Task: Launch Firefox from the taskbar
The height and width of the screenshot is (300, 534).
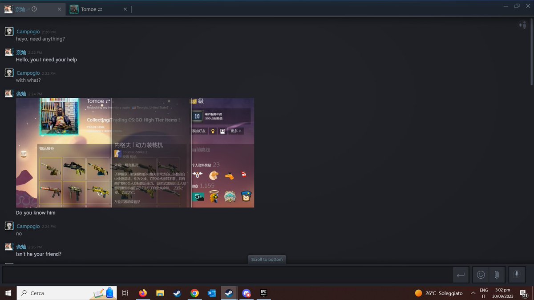Action: (x=142, y=293)
